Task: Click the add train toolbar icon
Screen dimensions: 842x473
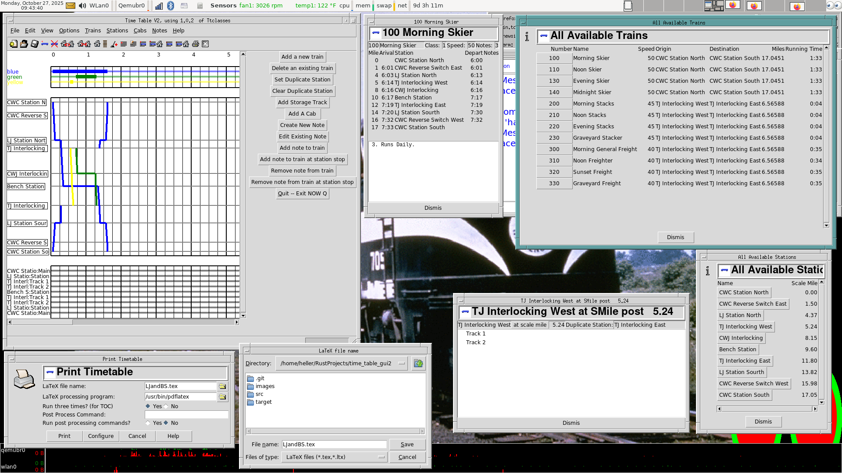Action: [45, 44]
